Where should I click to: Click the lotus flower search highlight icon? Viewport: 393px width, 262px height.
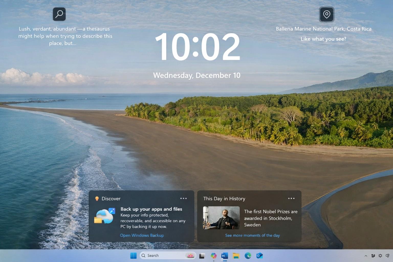pos(191,255)
